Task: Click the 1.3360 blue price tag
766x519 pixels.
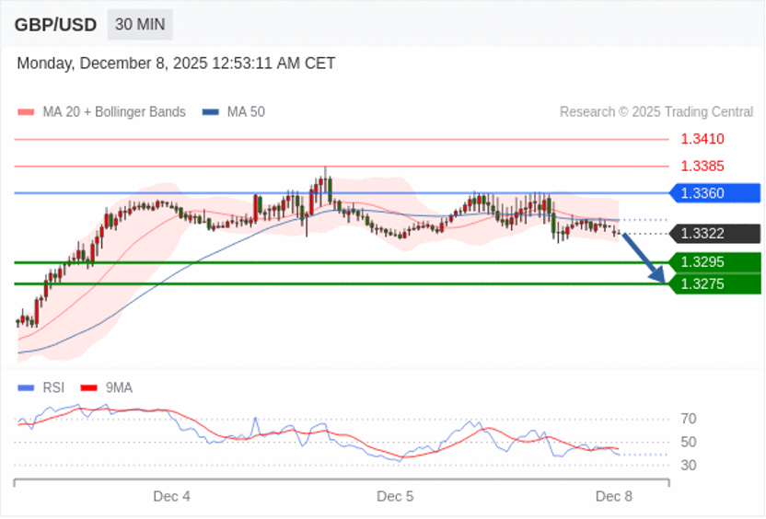Action: 714,193
